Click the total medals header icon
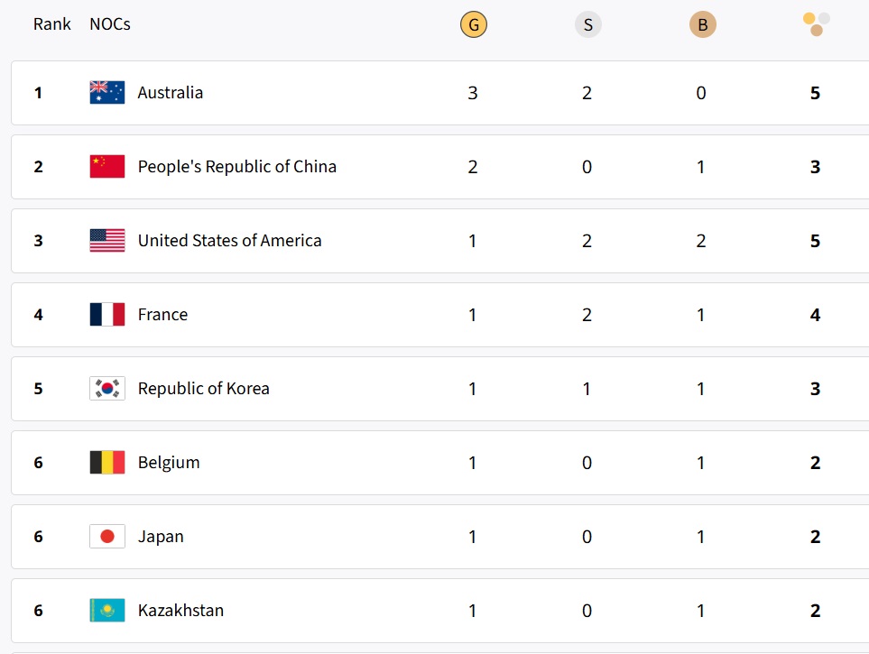The width and height of the screenshot is (869, 654). 816,24
